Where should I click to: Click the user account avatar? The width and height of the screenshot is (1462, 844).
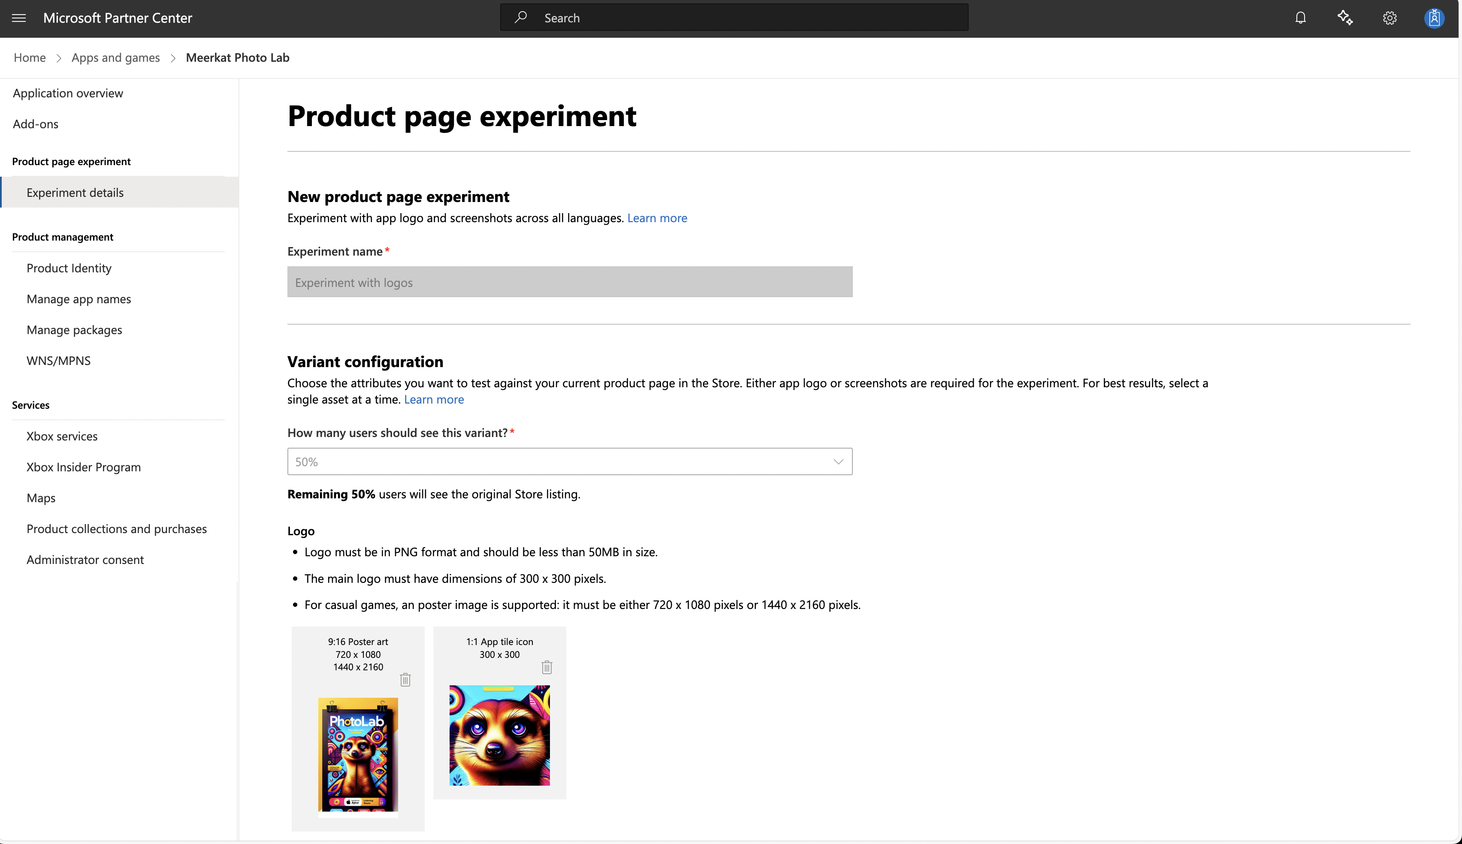point(1434,18)
